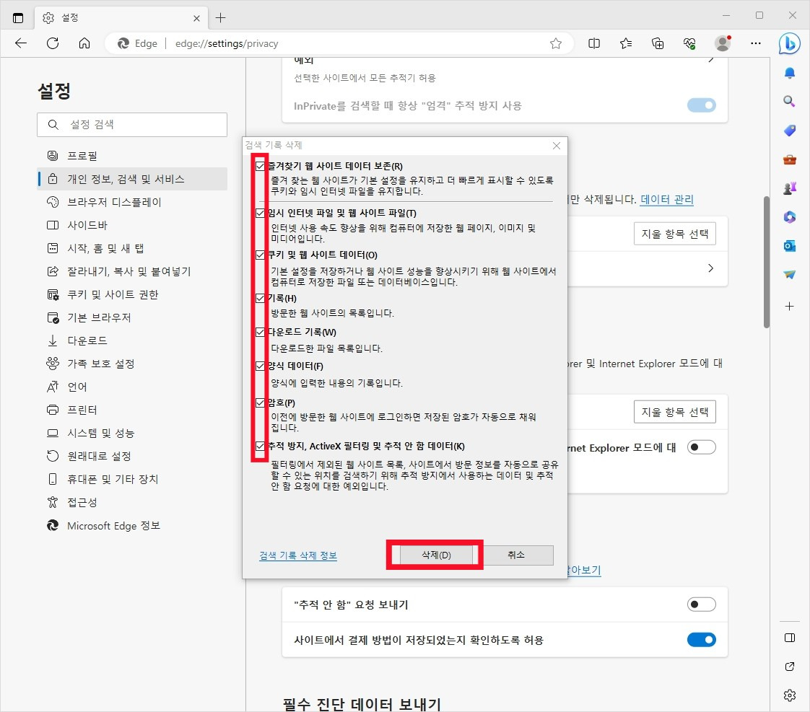This screenshot has height=712, width=810.
Task: Disable the InPrivate 엄격 추적 방지 toggle
Action: click(x=701, y=105)
